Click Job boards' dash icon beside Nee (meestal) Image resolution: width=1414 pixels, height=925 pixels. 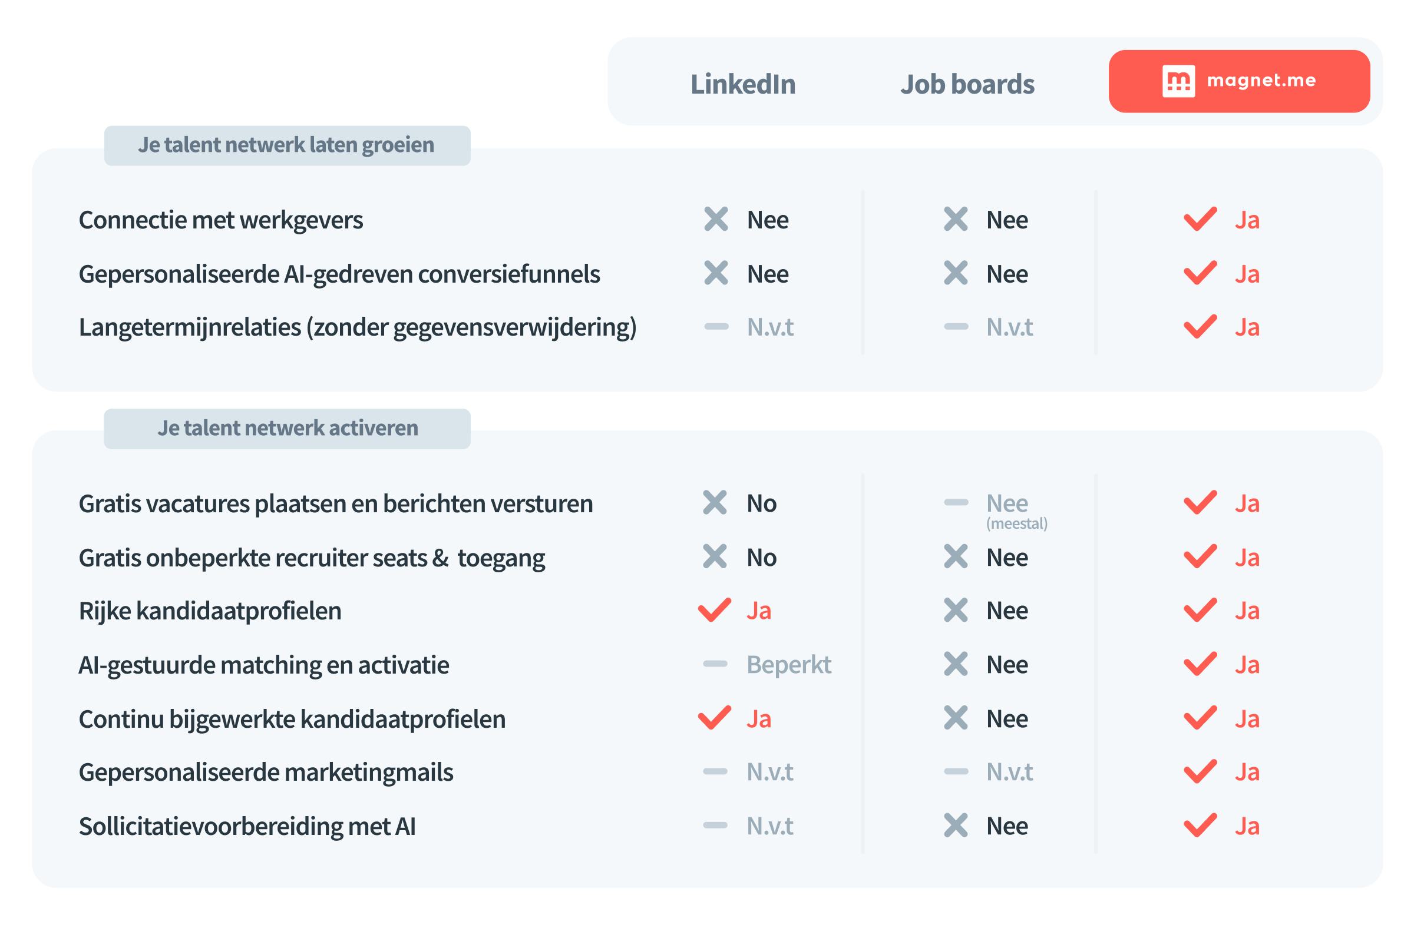coord(956,502)
